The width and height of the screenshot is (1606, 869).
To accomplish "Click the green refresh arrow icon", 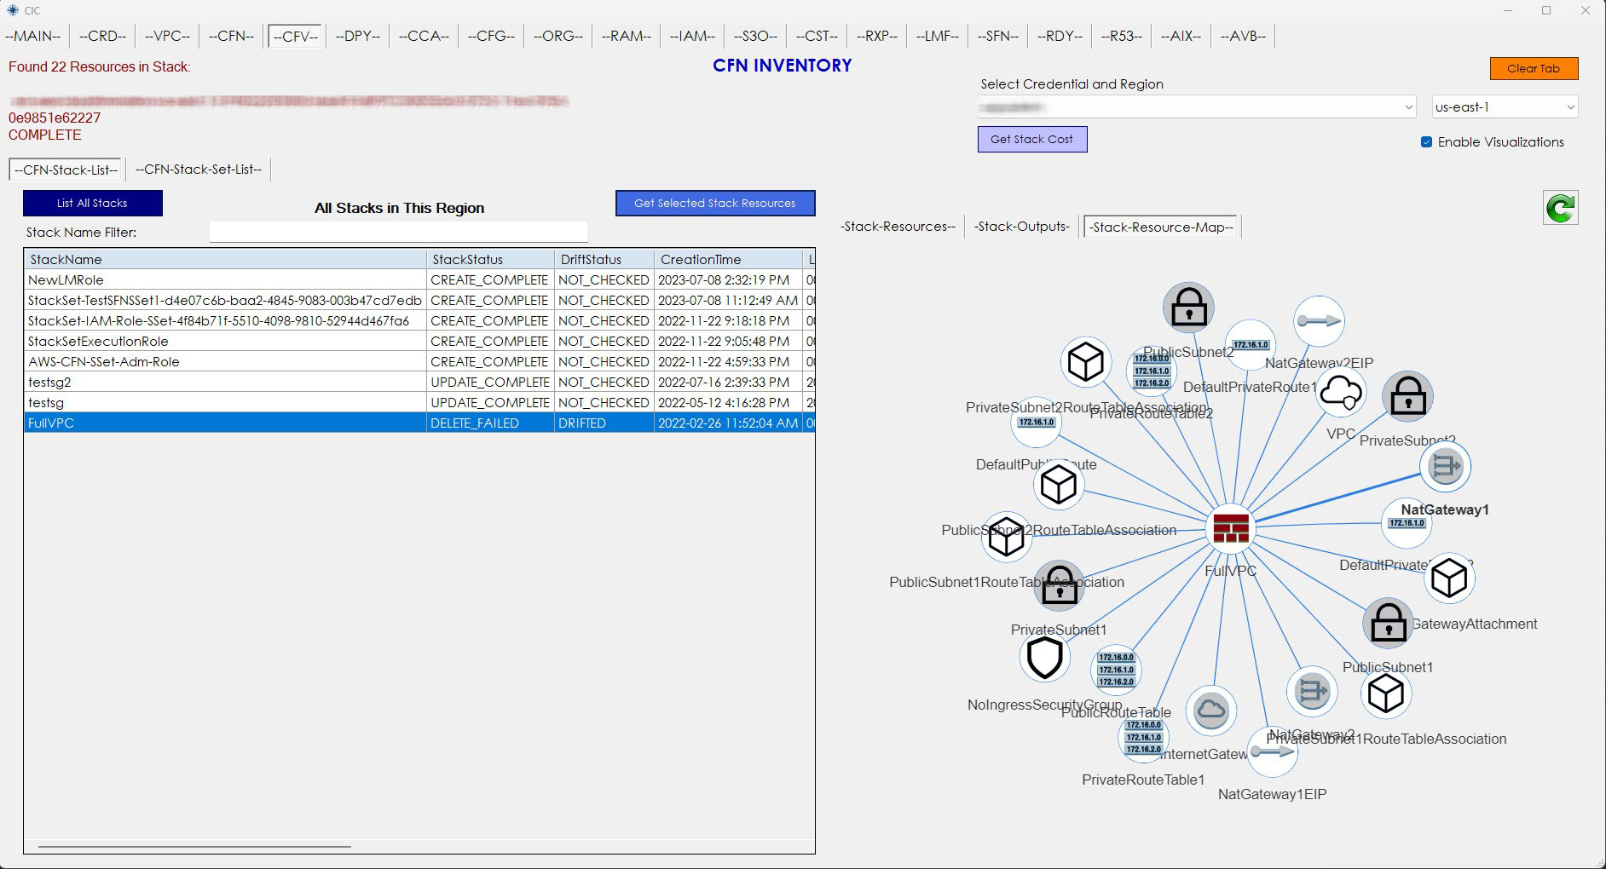I will point(1560,208).
